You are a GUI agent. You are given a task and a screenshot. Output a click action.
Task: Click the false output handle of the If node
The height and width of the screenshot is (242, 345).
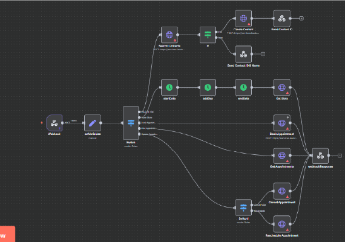(x=216, y=38)
